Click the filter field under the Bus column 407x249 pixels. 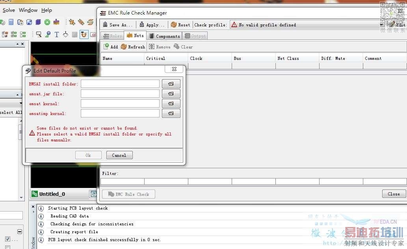[x=254, y=181]
